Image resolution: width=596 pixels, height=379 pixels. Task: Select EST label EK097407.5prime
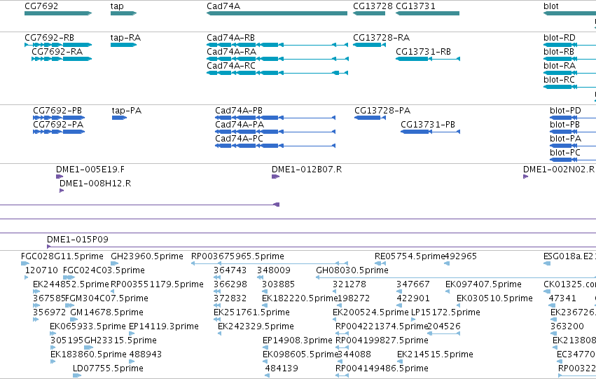[483, 284]
